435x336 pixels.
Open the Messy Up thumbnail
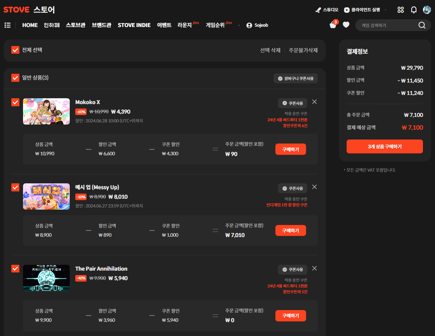click(46, 196)
